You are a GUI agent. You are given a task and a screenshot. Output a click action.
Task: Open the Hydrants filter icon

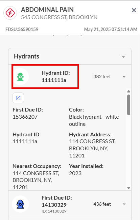click(123, 56)
